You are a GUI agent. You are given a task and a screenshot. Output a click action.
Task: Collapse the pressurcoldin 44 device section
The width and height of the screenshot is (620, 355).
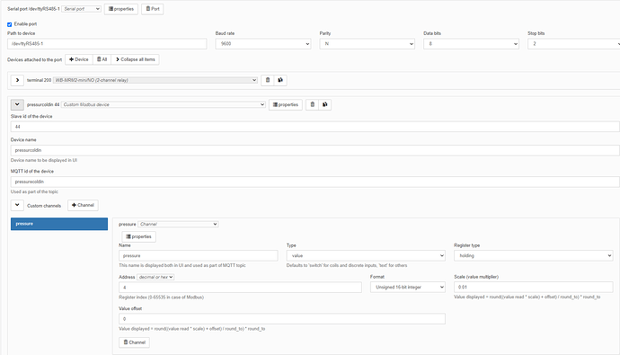click(x=17, y=105)
